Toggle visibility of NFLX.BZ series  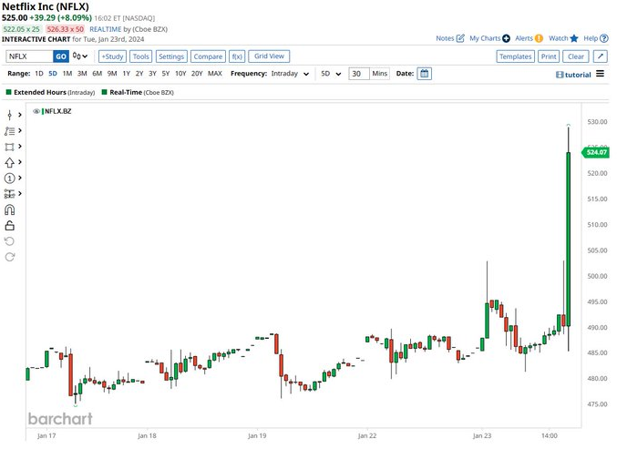pyautogui.click(x=36, y=111)
